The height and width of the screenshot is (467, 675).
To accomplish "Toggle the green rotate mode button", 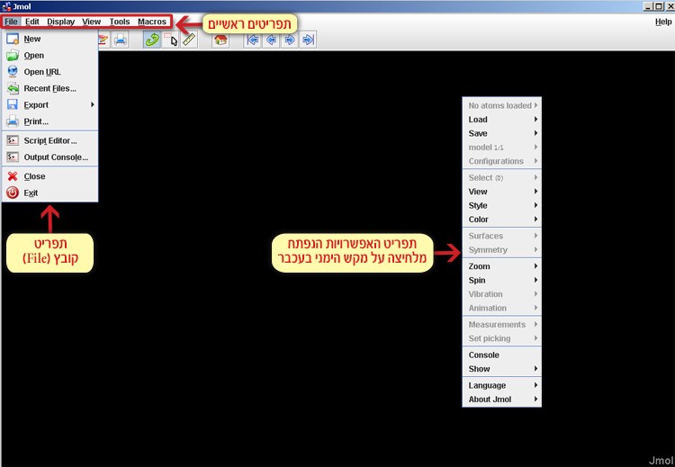I will pyautogui.click(x=152, y=40).
